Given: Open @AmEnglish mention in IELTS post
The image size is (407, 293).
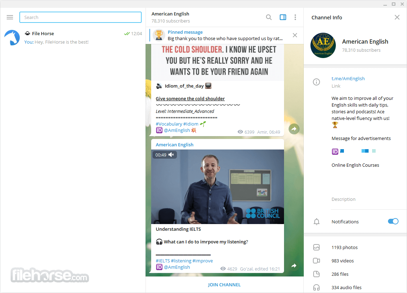Looking at the screenshot, I should click(177, 267).
